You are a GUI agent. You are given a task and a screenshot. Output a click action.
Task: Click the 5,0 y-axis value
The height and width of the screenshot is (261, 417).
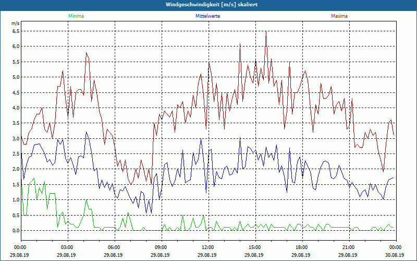click(x=16, y=77)
